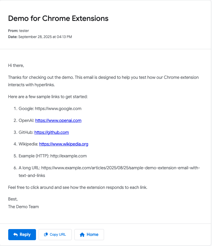Click the "Thanks for checking out the demo" paragraph

(x=103, y=78)
